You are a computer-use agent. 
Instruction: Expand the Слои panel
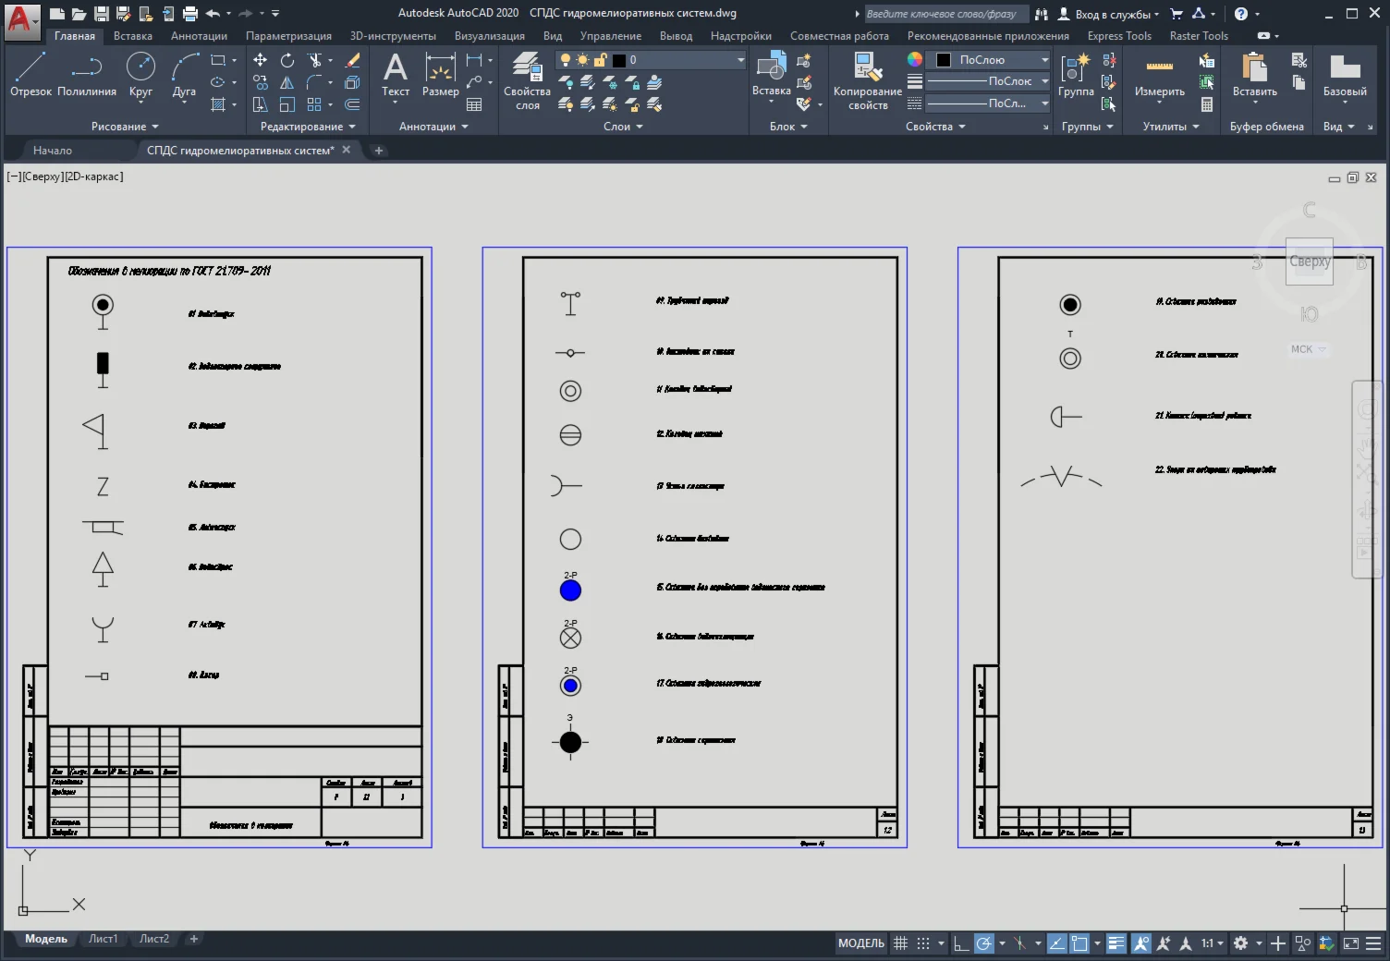tap(623, 127)
